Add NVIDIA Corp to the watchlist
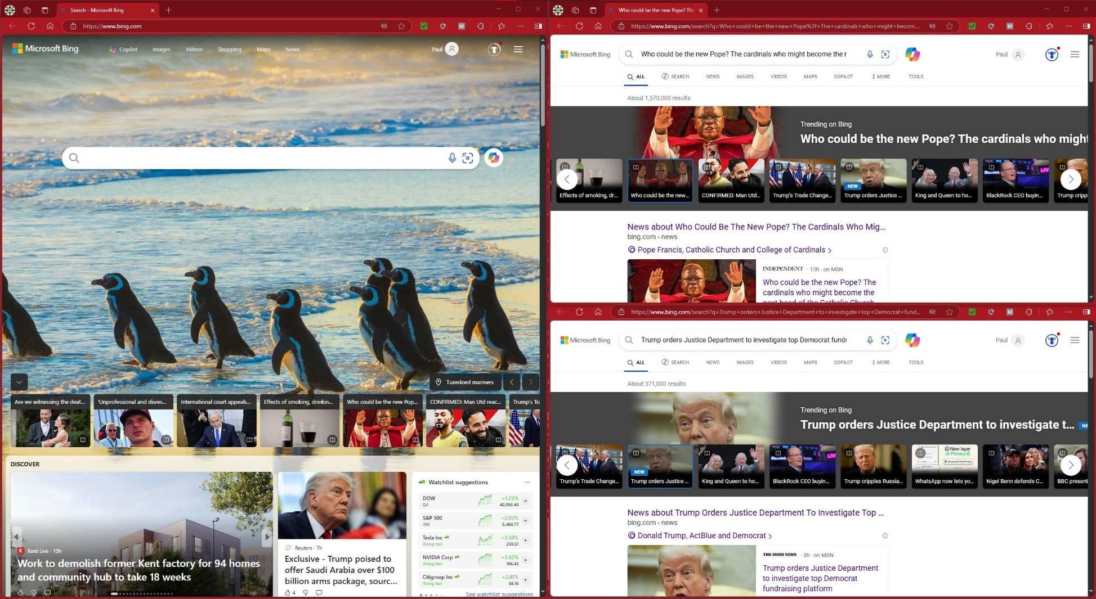This screenshot has width=1096, height=599. pos(525,560)
